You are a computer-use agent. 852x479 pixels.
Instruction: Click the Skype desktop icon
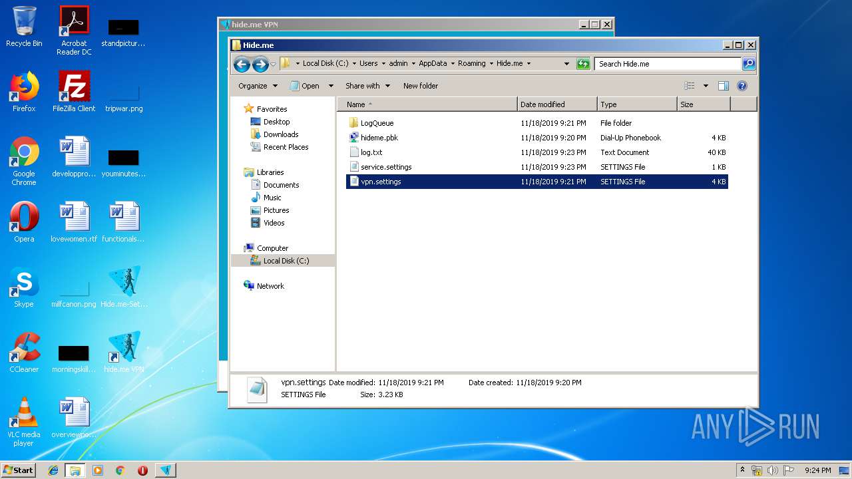coord(24,287)
